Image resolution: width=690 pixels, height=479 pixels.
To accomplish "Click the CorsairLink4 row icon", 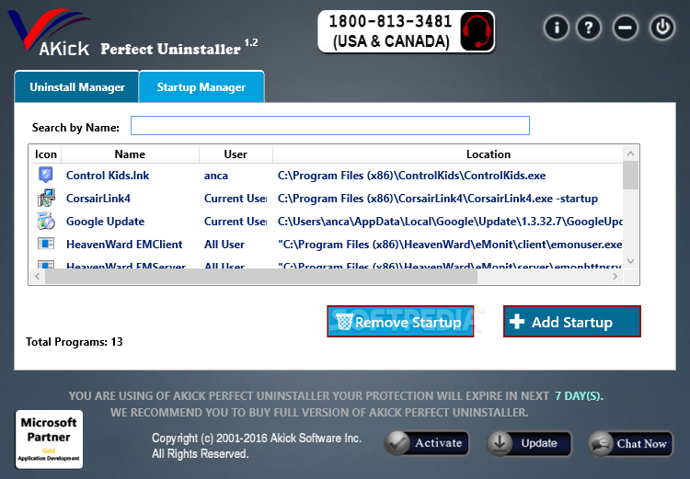I will 46,198.
